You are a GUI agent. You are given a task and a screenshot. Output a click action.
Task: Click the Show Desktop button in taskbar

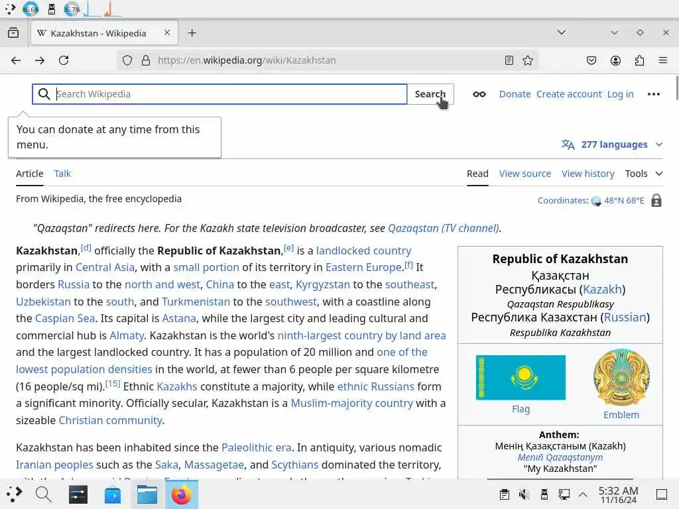click(662, 494)
